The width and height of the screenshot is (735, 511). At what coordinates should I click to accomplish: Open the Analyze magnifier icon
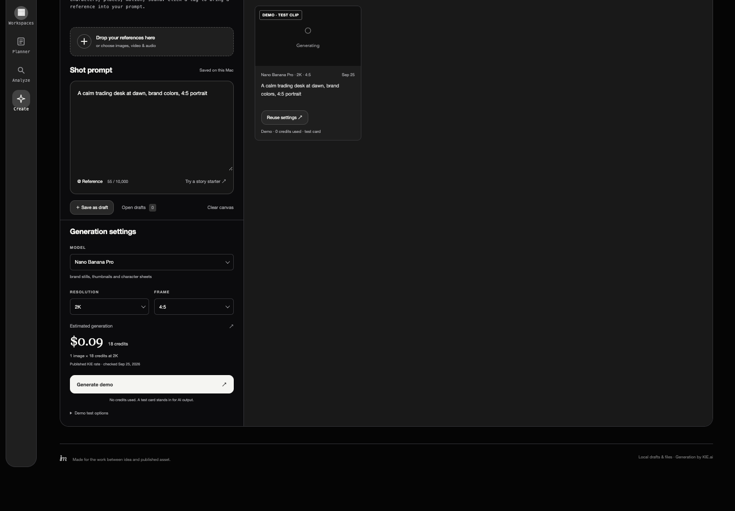(21, 70)
